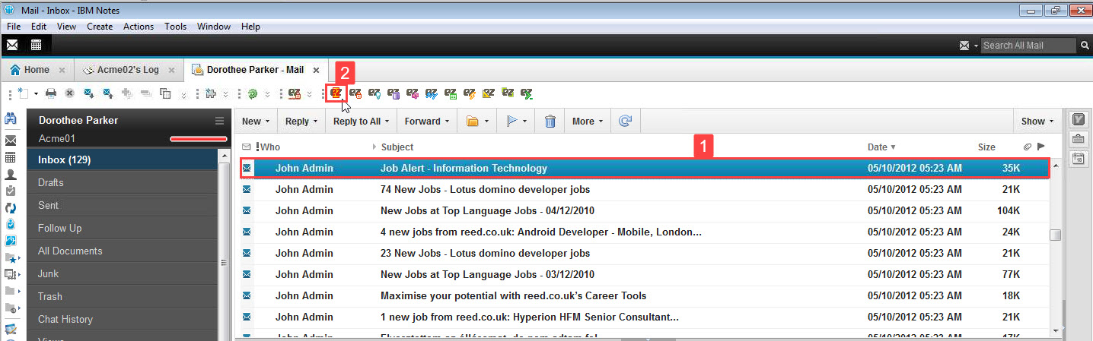Image resolution: width=1093 pixels, height=341 pixels.
Task: Click the puzzle-piece toolbar icon
Action: 211,93
